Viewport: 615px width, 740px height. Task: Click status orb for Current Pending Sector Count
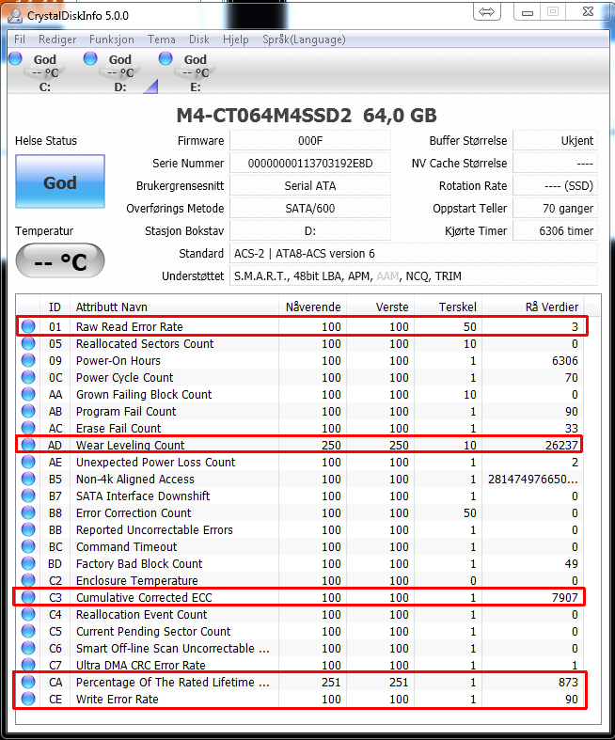click(x=28, y=631)
